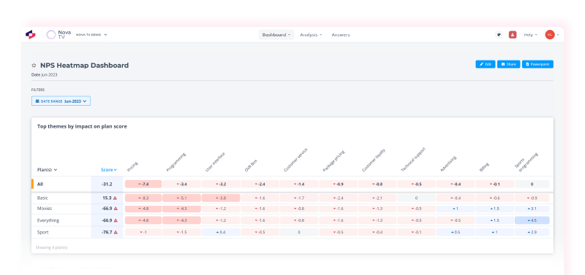Image resolution: width=585 pixels, height=275 pixels.
Task: Click the Edit button
Action: (x=486, y=64)
